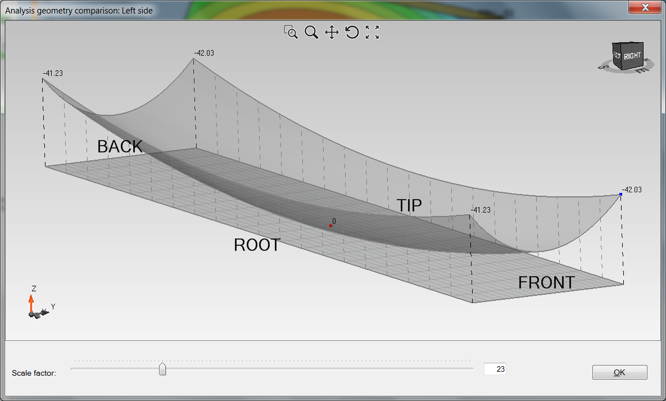This screenshot has width=666, height=401.
Task: Fit the model to the view
Action: pyautogui.click(x=372, y=32)
